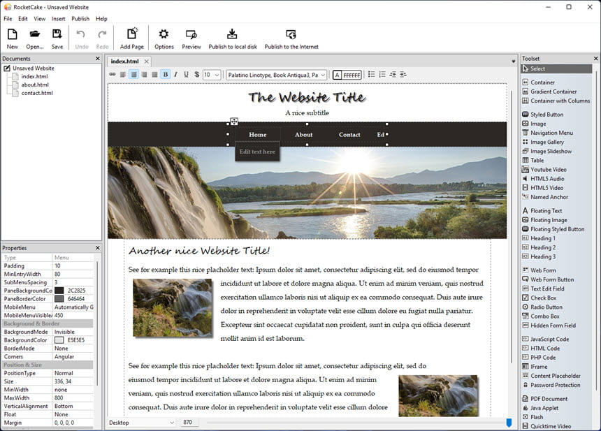This screenshot has height=431, width=601.
Task: Click Publish to local disk icon
Action: [233, 38]
